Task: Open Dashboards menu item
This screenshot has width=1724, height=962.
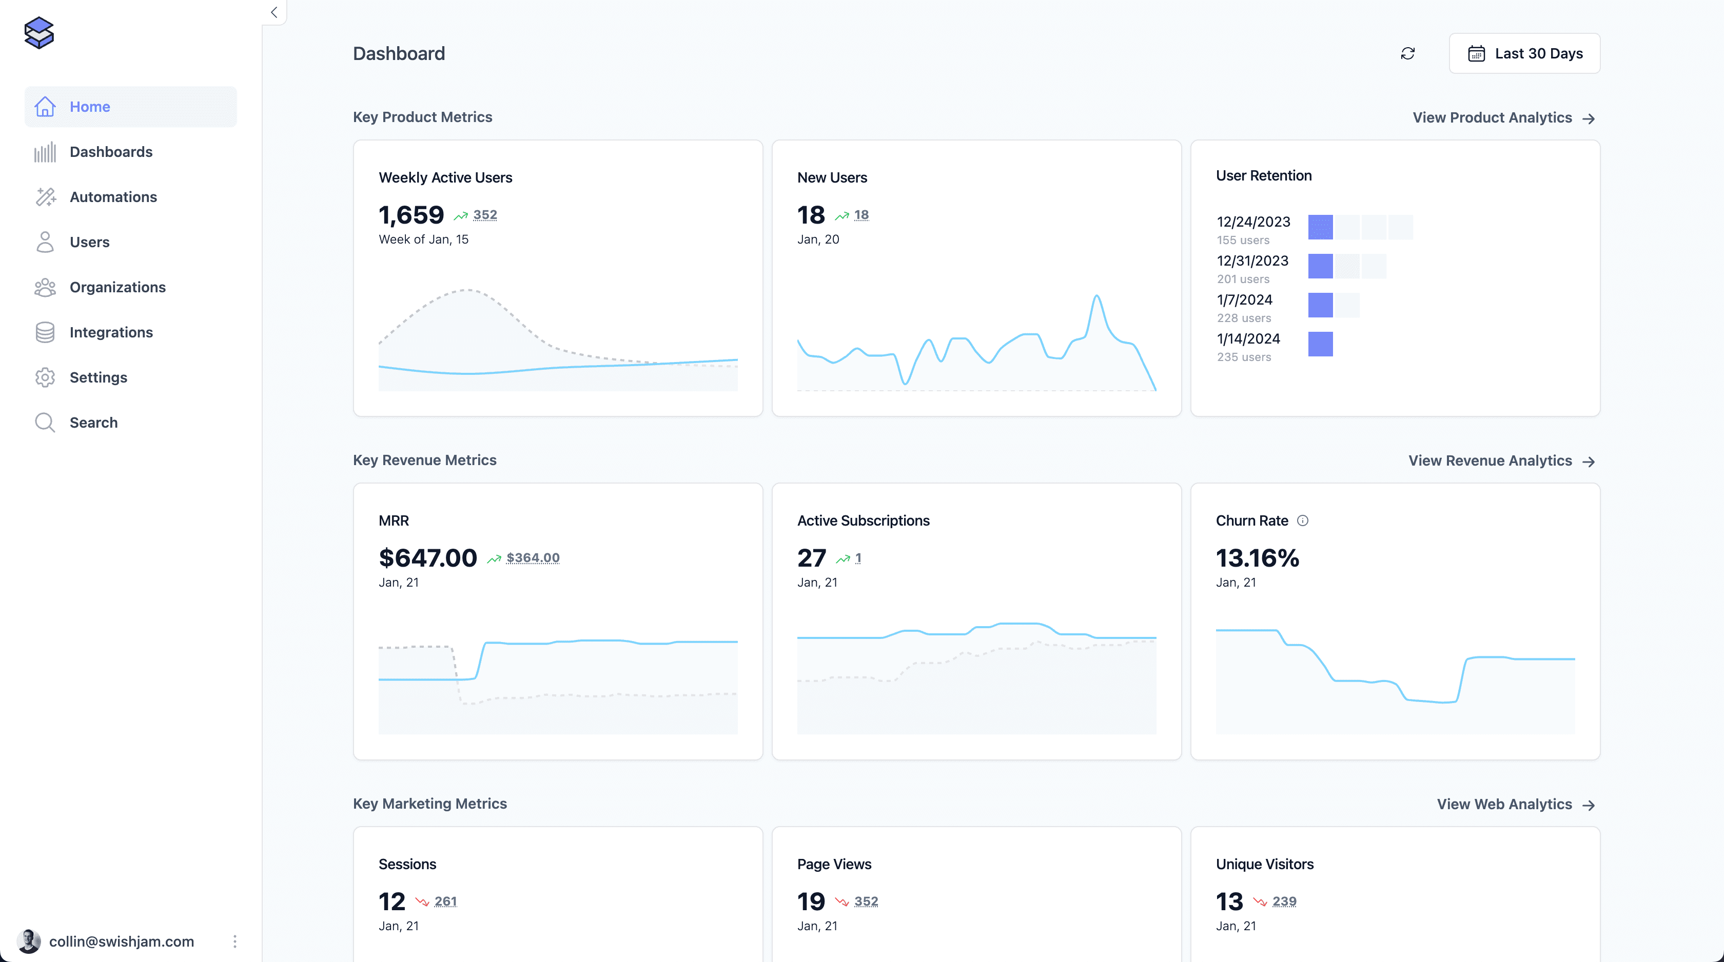Action: coord(130,152)
